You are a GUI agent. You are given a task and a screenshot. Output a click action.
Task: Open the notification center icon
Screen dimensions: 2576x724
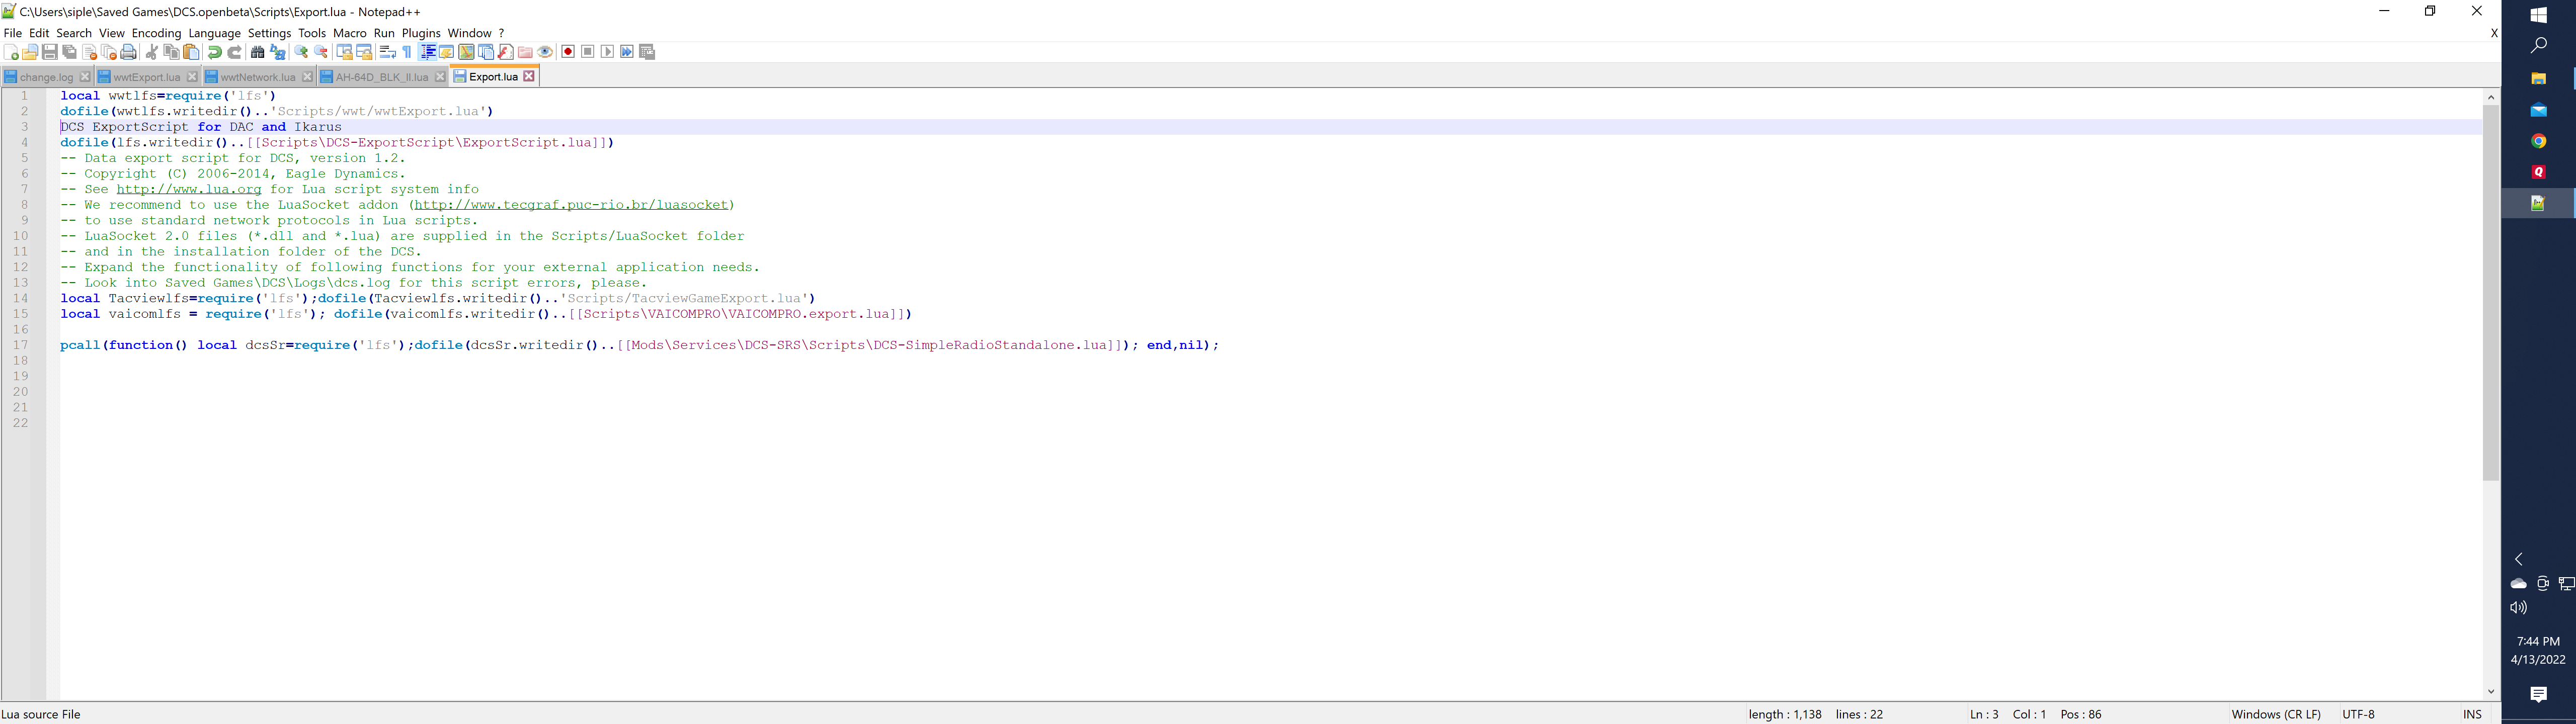pos(2539,694)
